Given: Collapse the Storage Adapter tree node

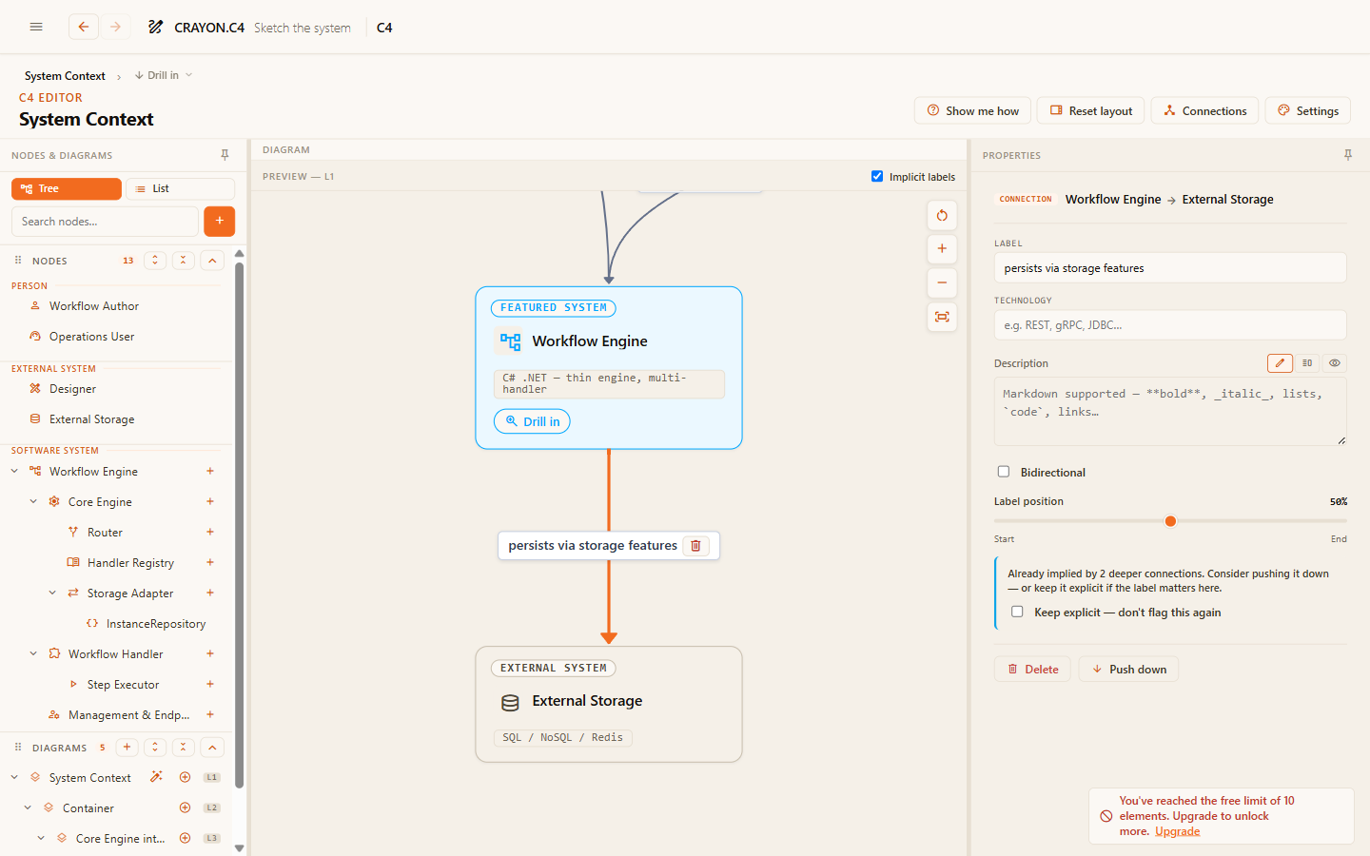Looking at the screenshot, I should click(x=52, y=593).
